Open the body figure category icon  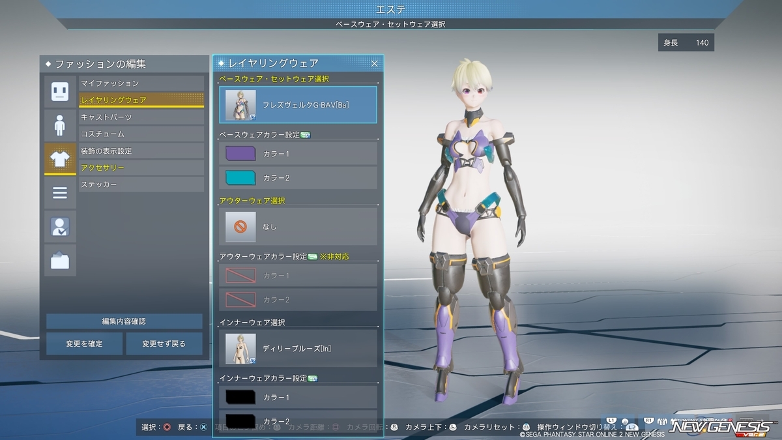point(60,125)
